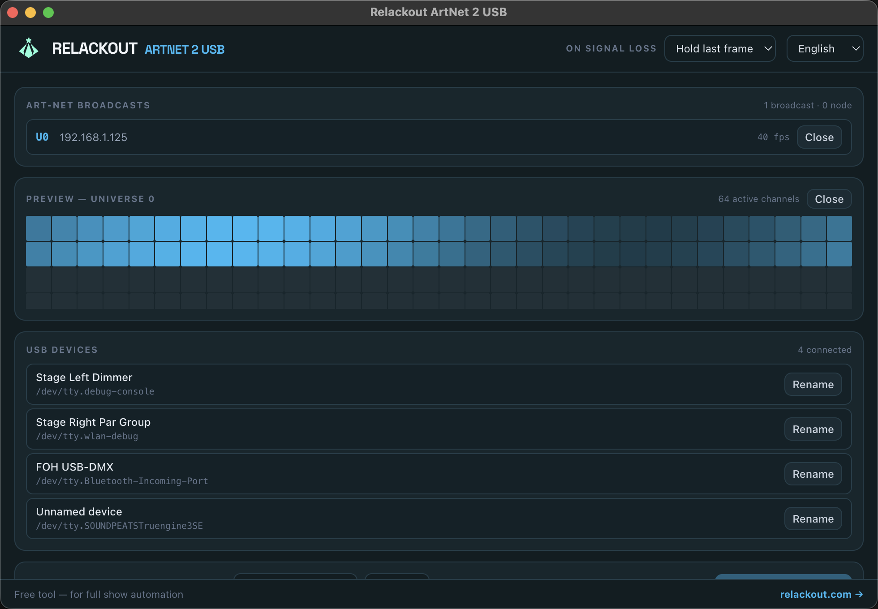Click the ART-NET BROADCASTS section heading
Image resolution: width=878 pixels, height=609 pixels.
(x=88, y=105)
